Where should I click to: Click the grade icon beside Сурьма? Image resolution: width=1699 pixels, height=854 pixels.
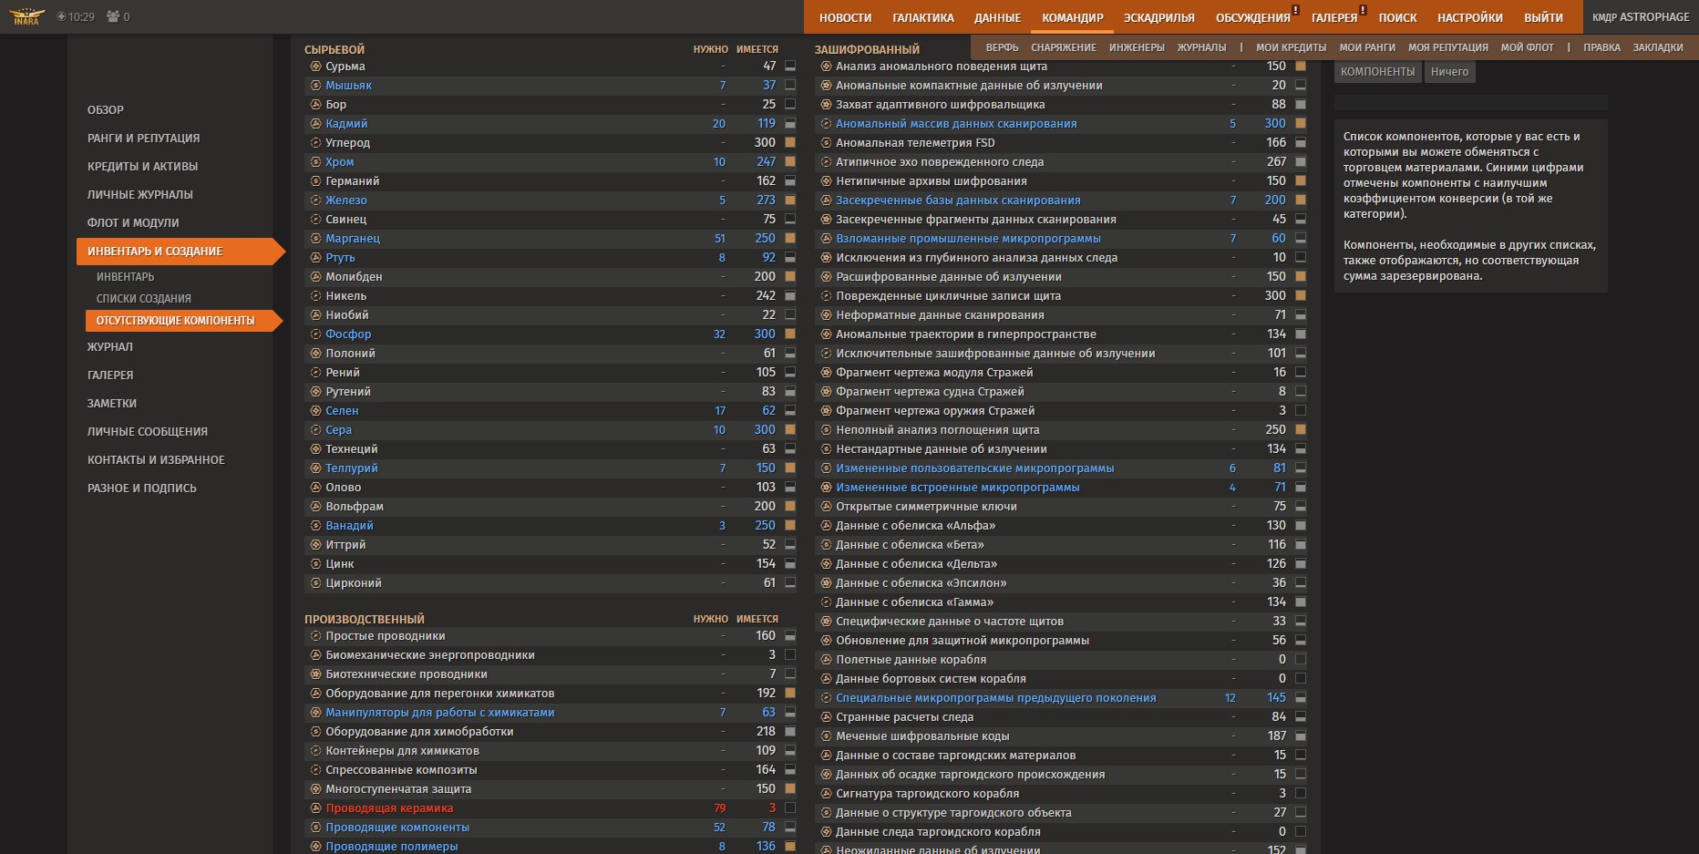point(315,67)
